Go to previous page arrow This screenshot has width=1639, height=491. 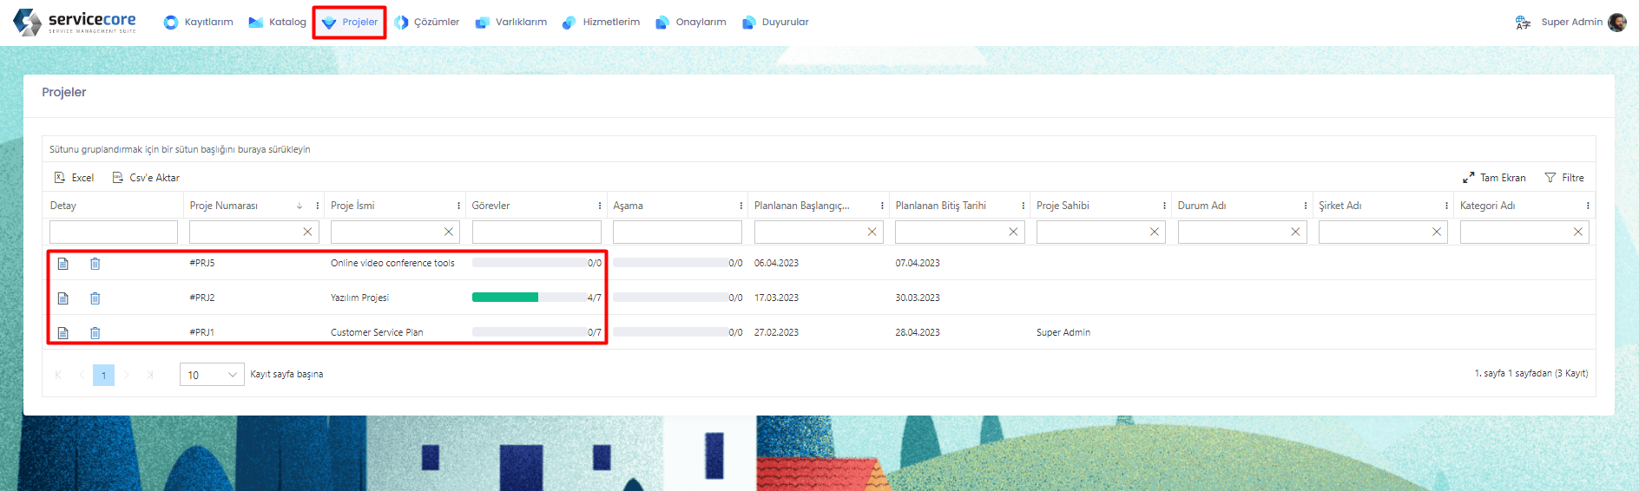(82, 375)
